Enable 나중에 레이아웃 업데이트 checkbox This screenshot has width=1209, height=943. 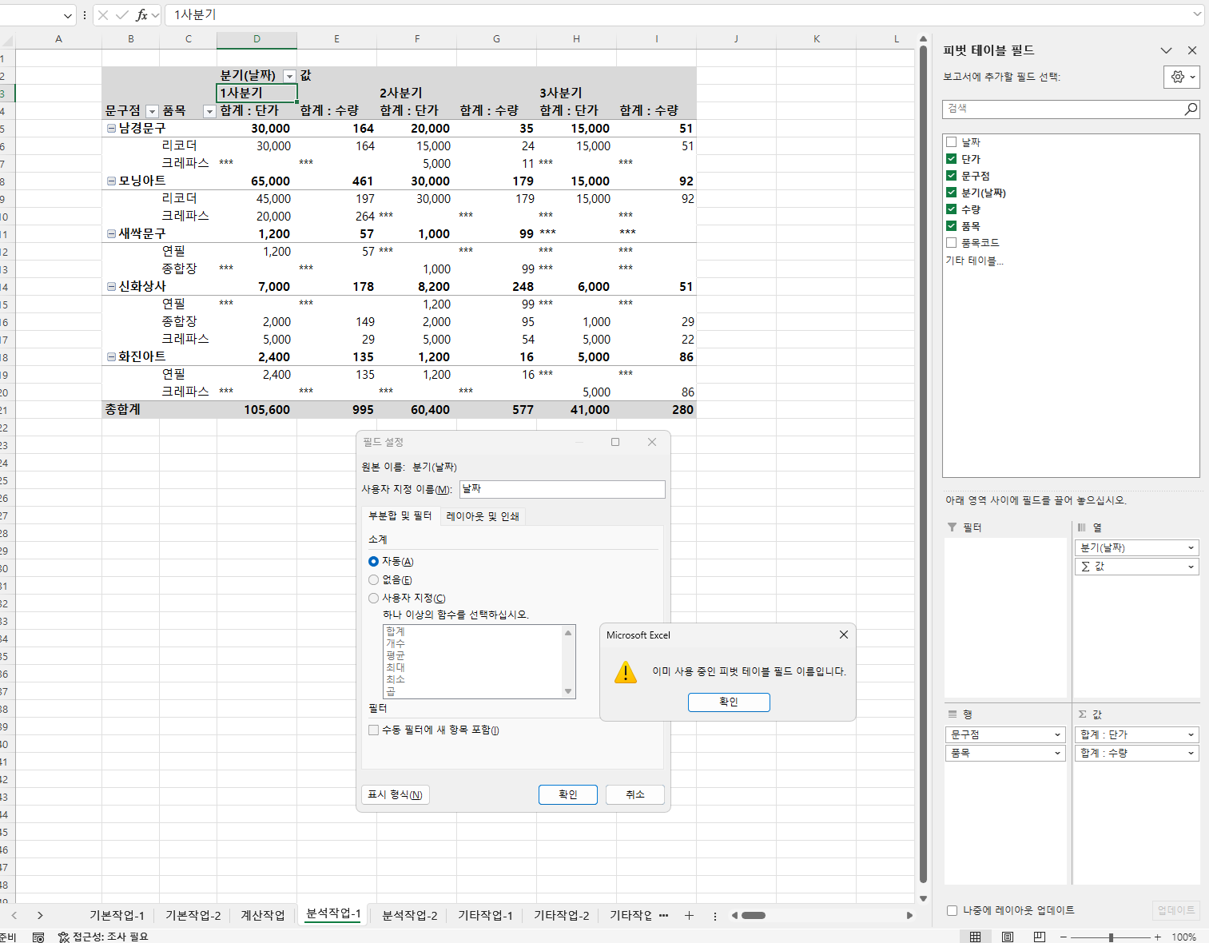pyautogui.click(x=952, y=910)
